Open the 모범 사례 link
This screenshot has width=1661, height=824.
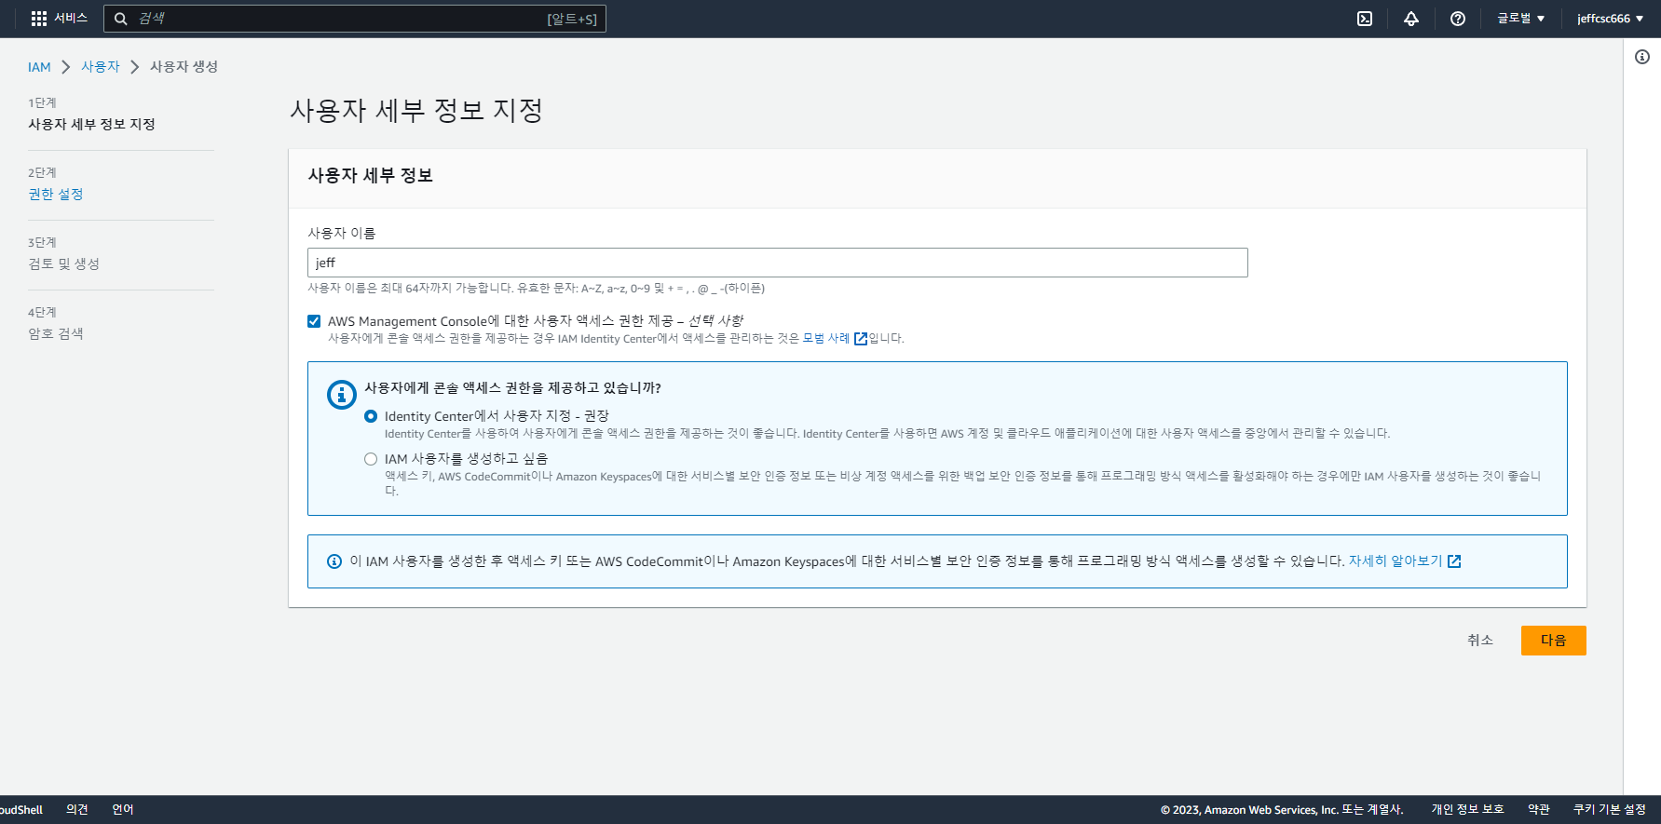(x=826, y=339)
